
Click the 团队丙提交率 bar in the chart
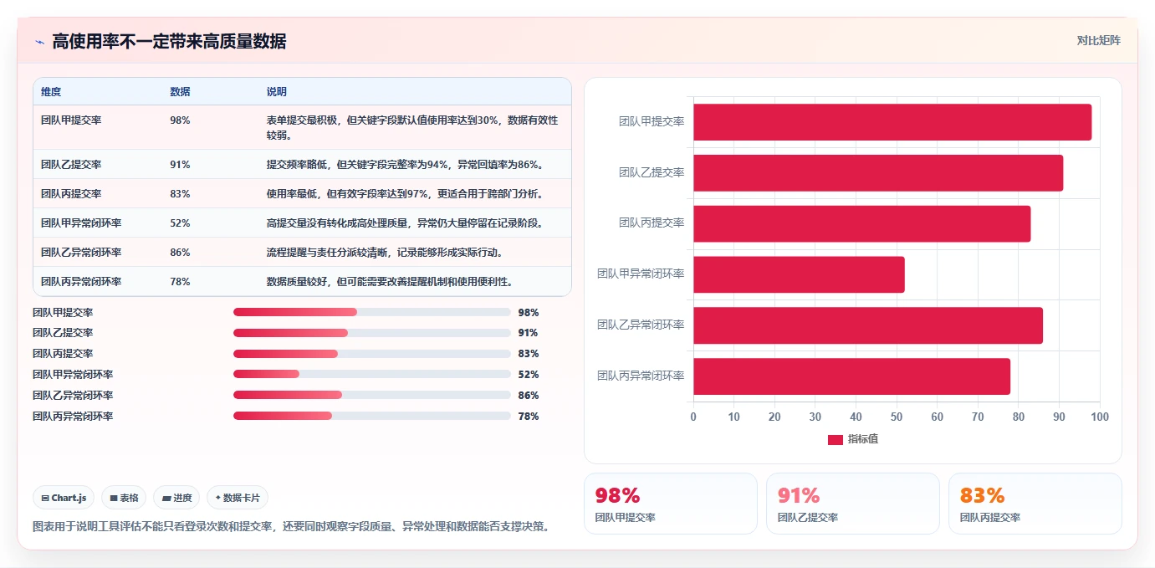tap(861, 223)
